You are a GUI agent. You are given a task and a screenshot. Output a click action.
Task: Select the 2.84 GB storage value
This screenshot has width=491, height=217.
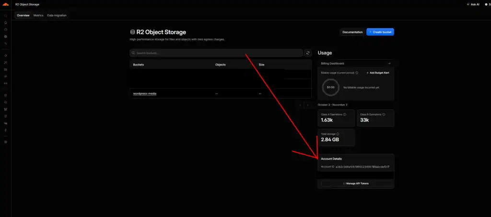click(330, 140)
